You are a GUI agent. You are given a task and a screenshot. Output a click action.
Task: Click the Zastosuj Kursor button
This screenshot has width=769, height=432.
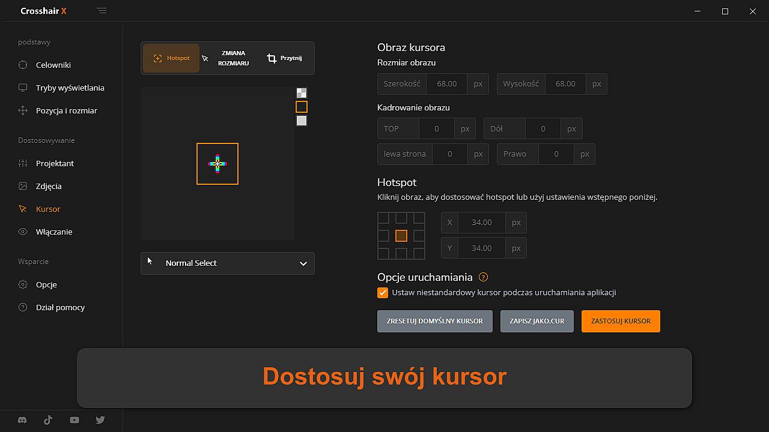point(621,321)
